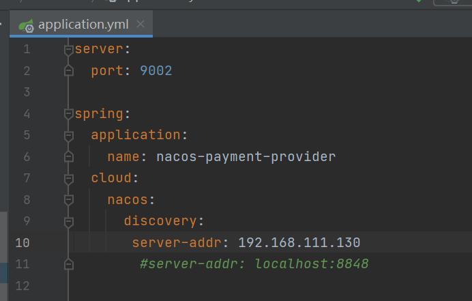Place cursor on 'server:' key
Image resolution: width=472 pixels, height=301 pixels.
pyautogui.click(x=102, y=49)
